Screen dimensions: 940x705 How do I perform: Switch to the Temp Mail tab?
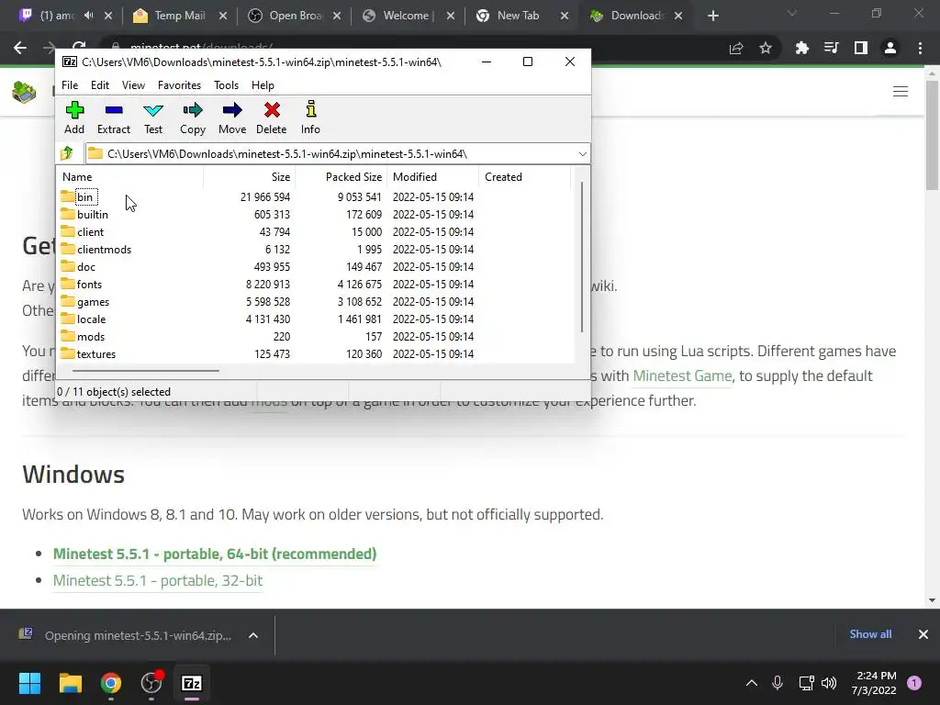pos(180,16)
